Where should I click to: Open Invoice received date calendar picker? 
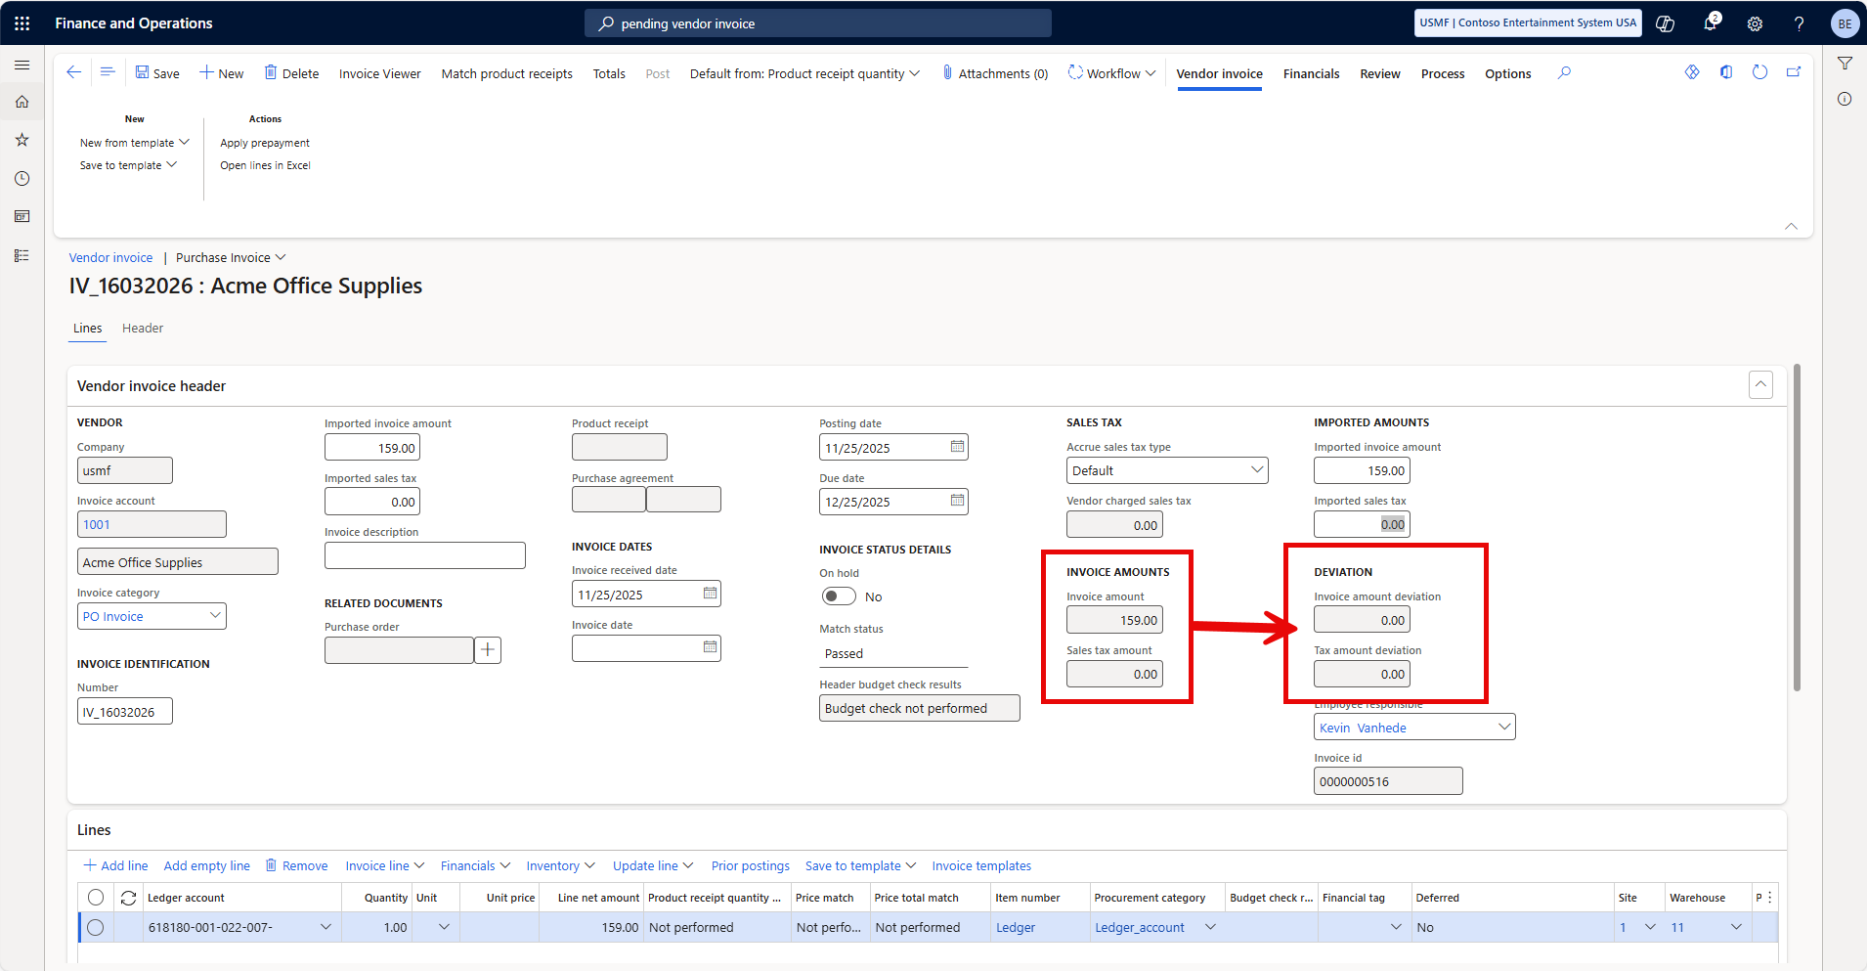pyautogui.click(x=710, y=594)
